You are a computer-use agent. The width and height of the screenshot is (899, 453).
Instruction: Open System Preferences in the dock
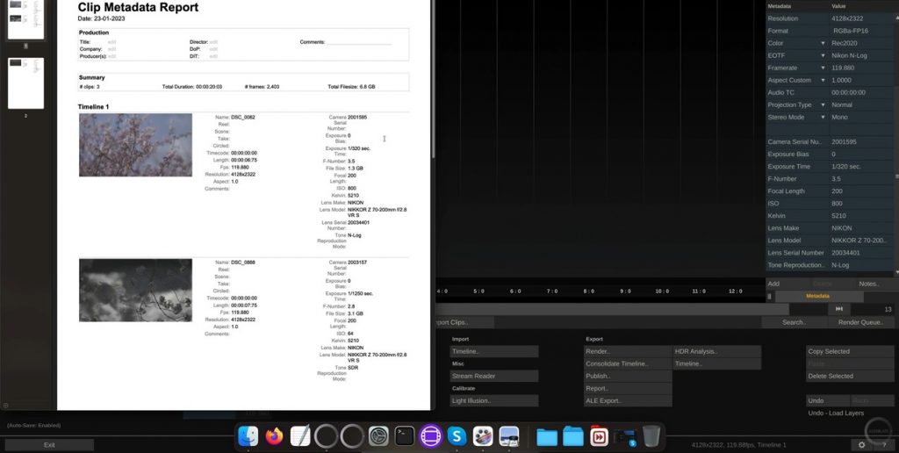(378, 436)
